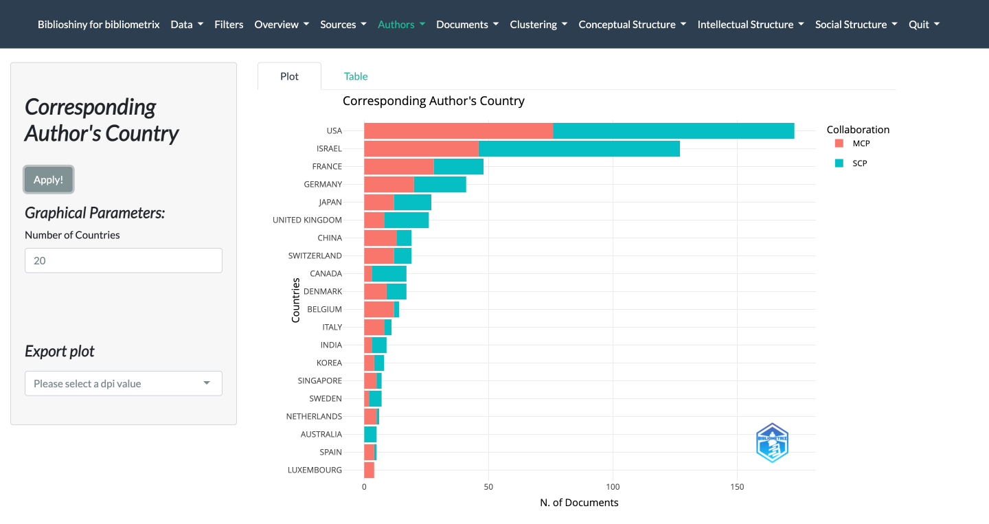Open the Quit menu
The width and height of the screenshot is (989, 524).
coord(924,24)
